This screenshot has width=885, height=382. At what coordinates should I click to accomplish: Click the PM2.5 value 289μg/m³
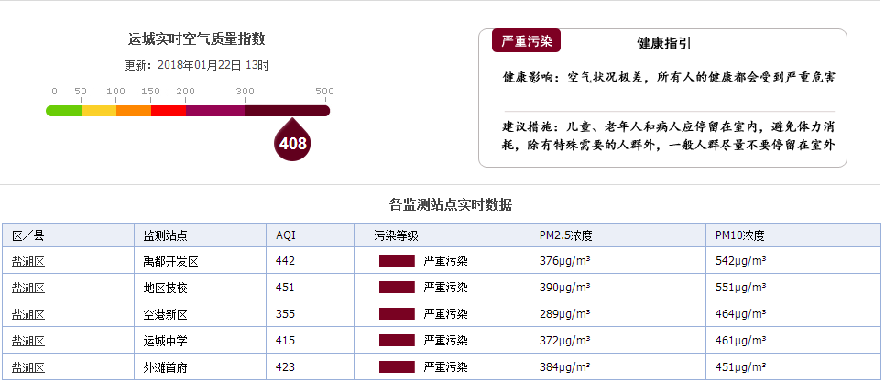pyautogui.click(x=564, y=314)
